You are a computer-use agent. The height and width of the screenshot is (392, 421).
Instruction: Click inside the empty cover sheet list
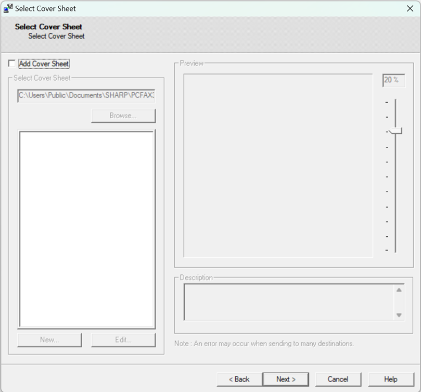[86, 229]
